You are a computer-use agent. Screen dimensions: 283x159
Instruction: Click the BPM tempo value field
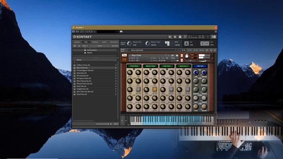tap(177, 45)
